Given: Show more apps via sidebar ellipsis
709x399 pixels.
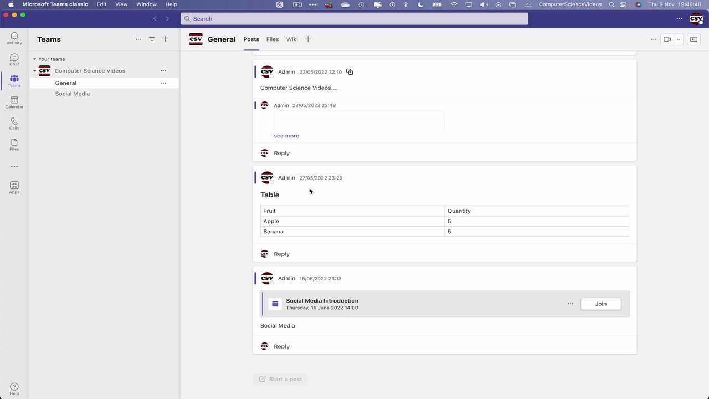Looking at the screenshot, I should point(14,166).
